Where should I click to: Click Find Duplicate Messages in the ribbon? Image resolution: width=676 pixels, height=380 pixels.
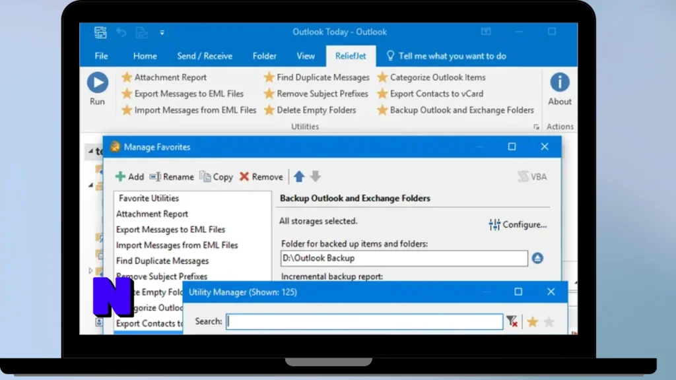pos(317,78)
